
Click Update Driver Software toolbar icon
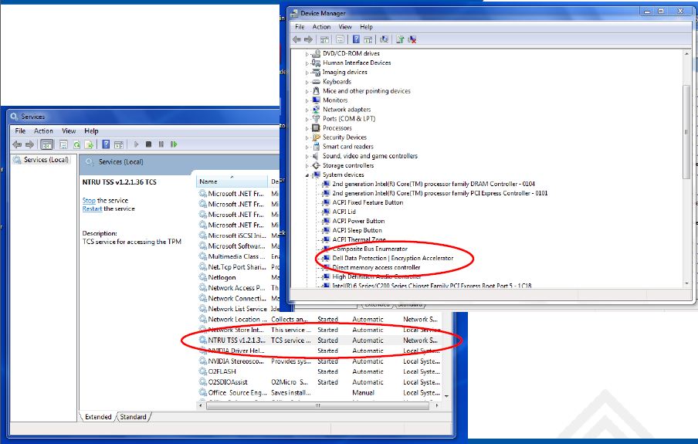399,39
